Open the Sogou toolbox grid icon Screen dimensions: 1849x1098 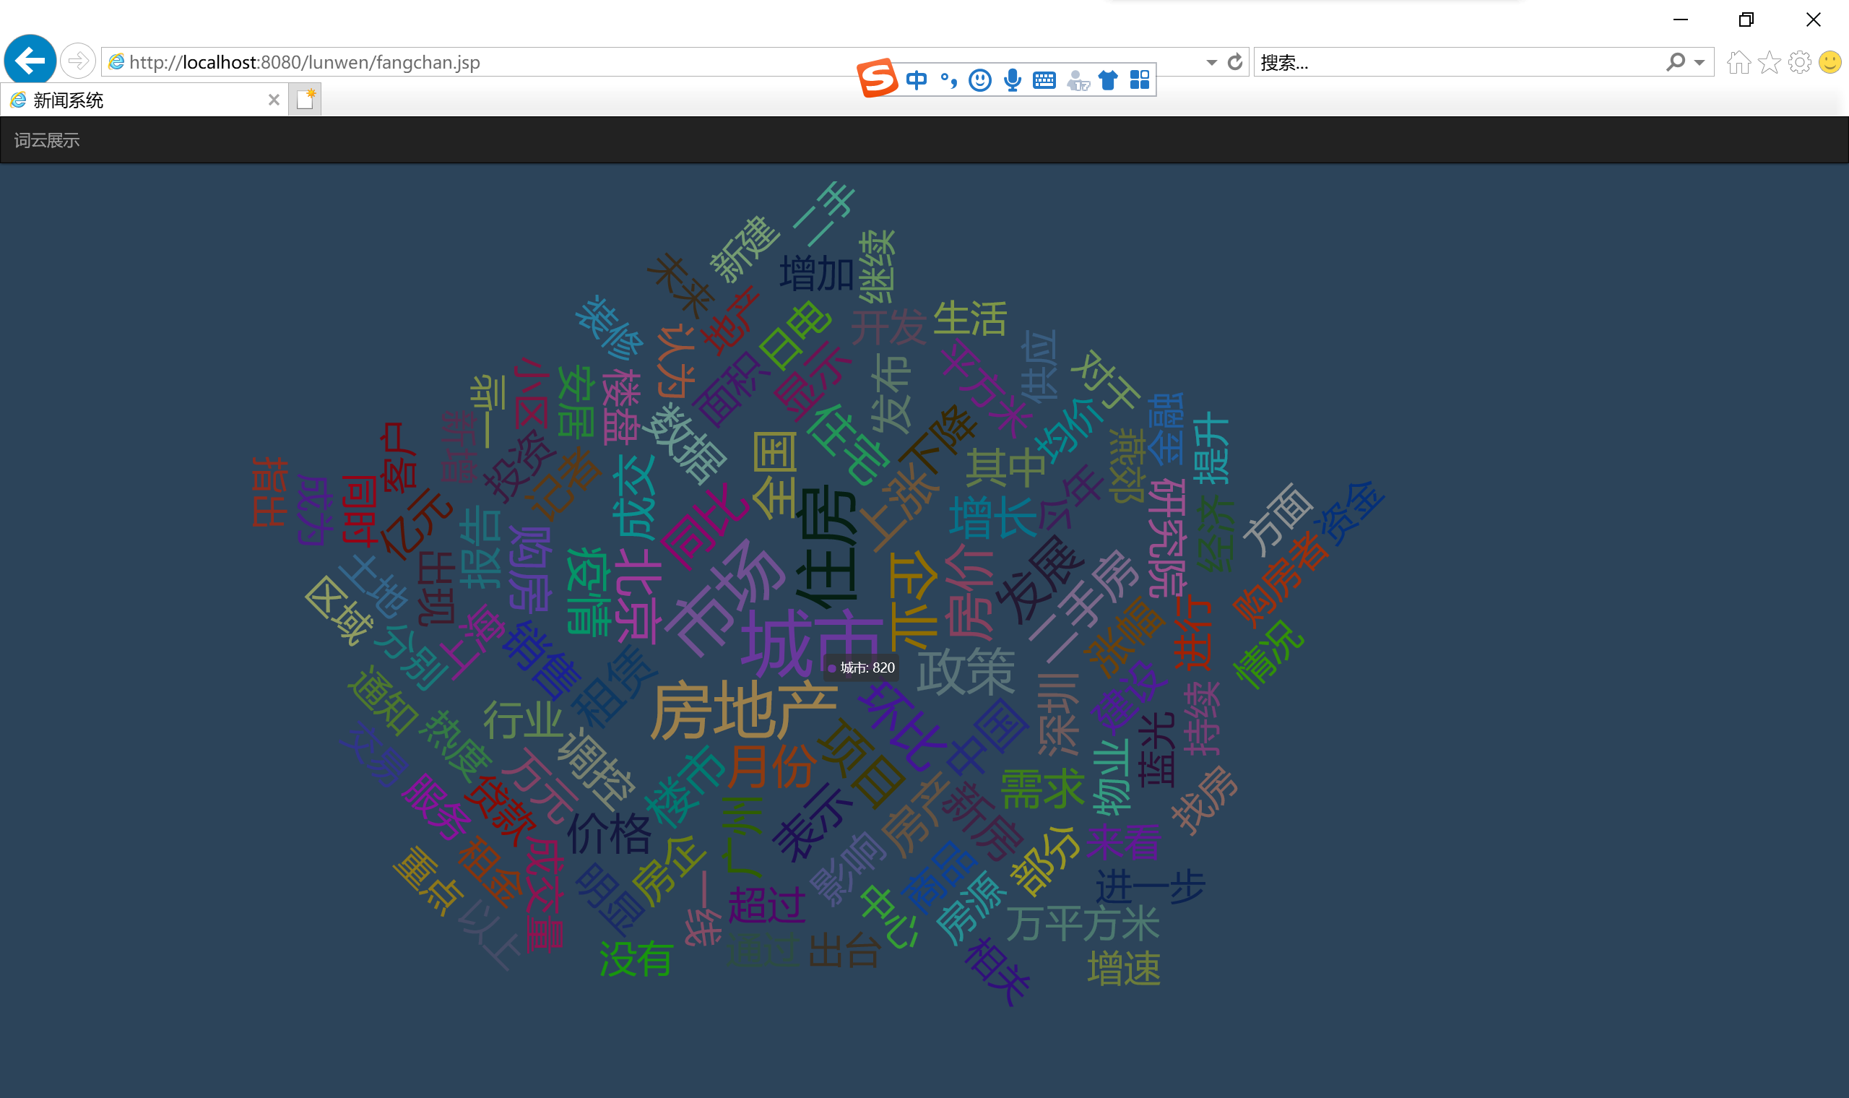(x=1140, y=80)
